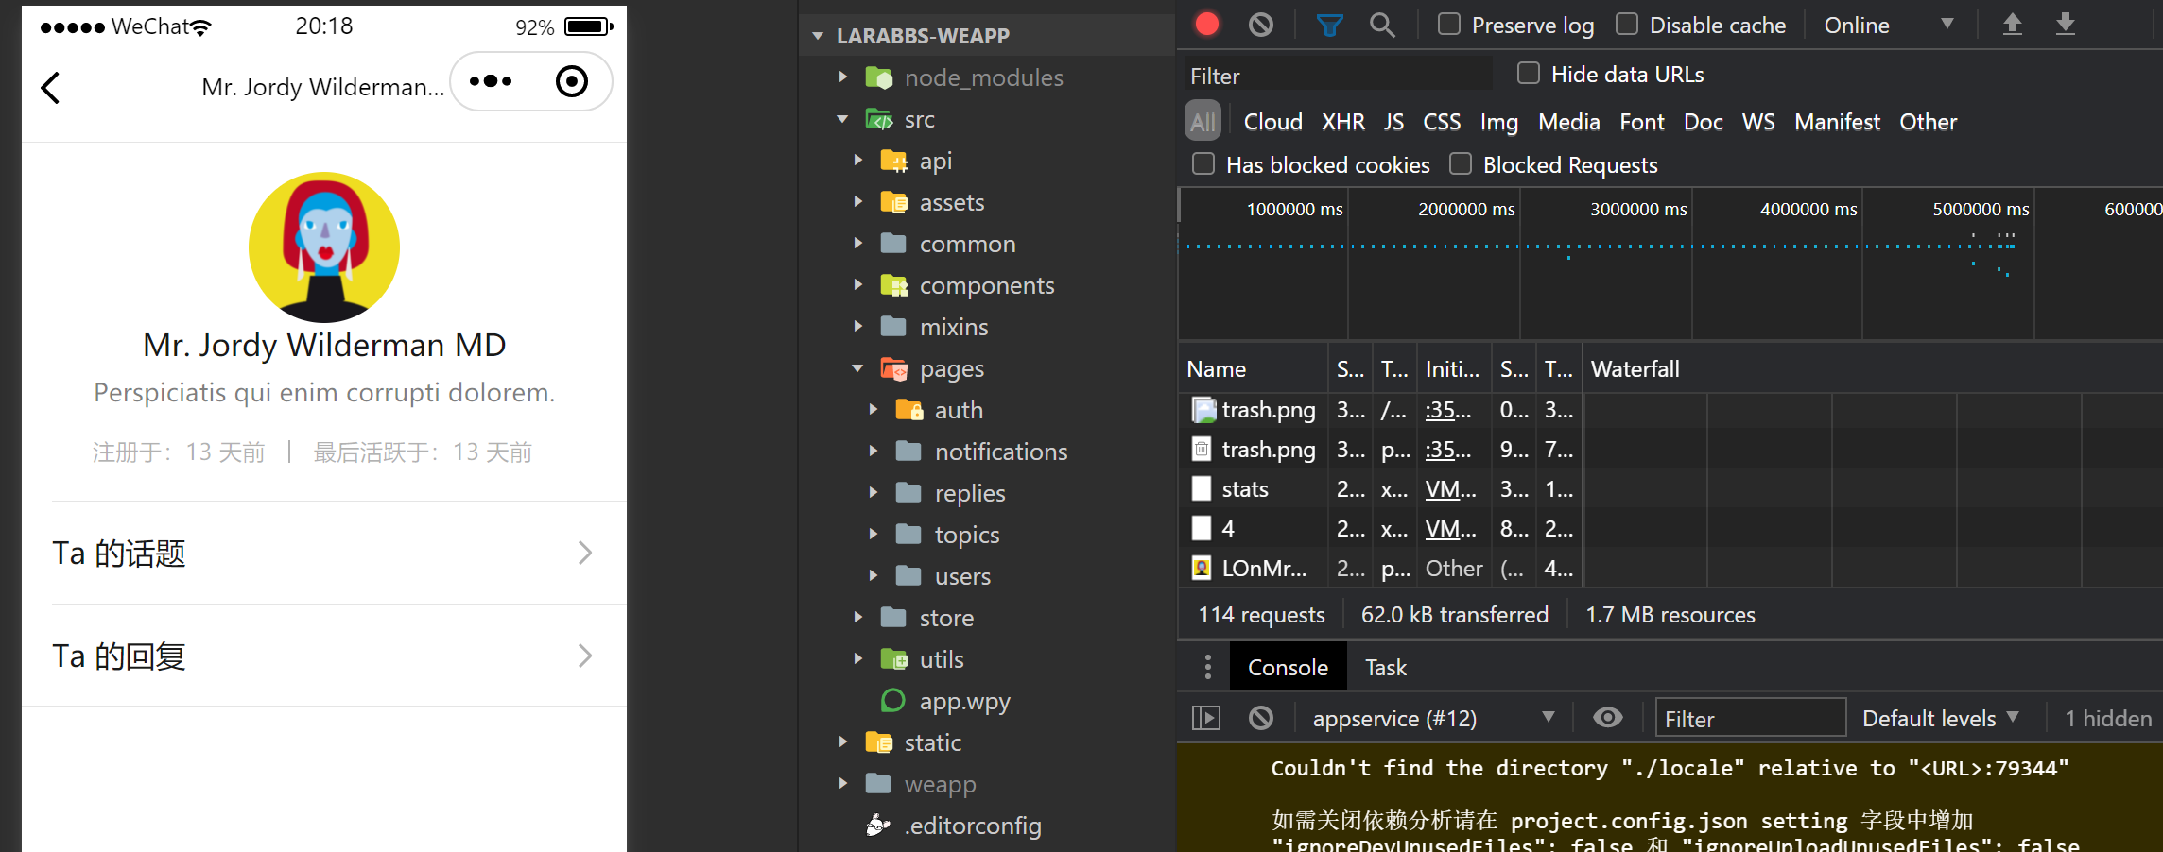
Task: Check Hide data URLs
Action: [1528, 73]
